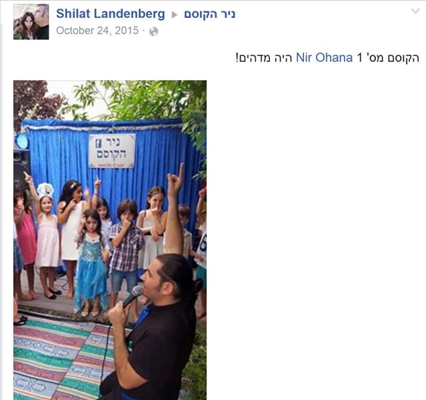Viewport: 426px width, 400px height.
Task: Click the magician's raised pointing hand
Action: [x=175, y=179]
